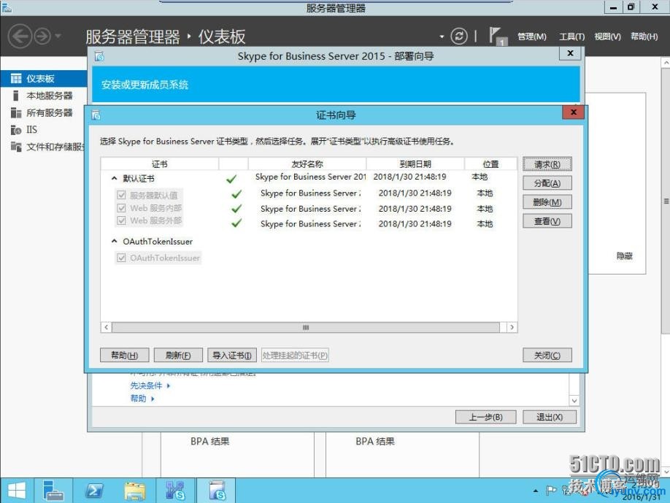Screen dimensions: 670x503
Task: Open PowerShell from the taskbar
Action: click(94, 491)
